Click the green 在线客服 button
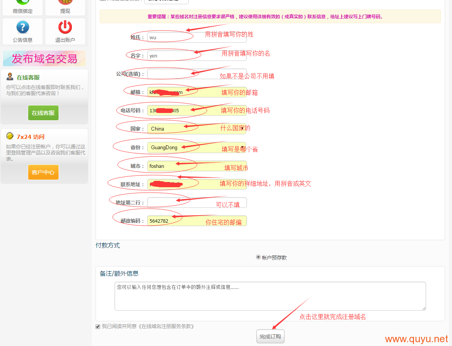Screen dimensions: 452x346 (x=43, y=113)
